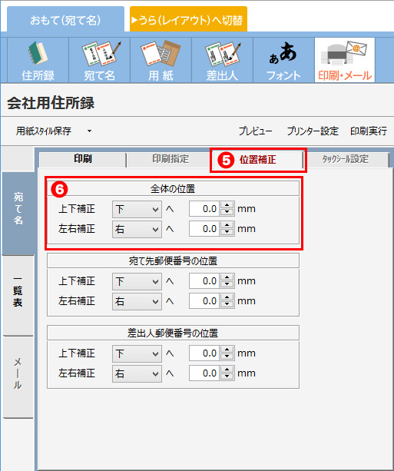Decrease 宛て先郵便番号 左右補正 with down arrow
Viewport: 394px width, 471px height.
pos(227,304)
